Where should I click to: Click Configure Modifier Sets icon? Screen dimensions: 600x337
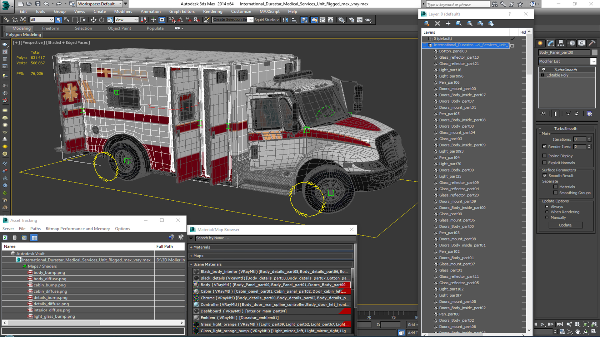point(589,114)
